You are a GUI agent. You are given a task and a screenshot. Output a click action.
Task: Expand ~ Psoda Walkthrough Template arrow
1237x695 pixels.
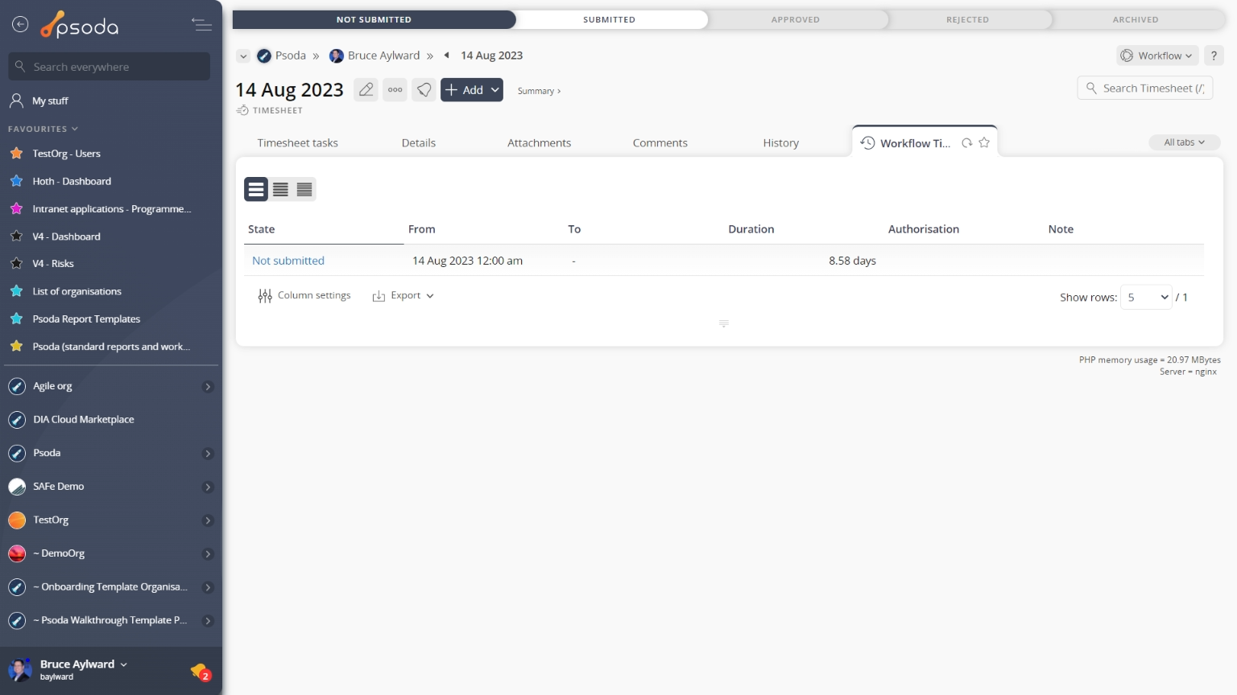[208, 621]
